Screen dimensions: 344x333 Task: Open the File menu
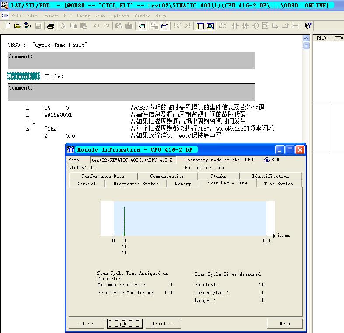point(17,16)
